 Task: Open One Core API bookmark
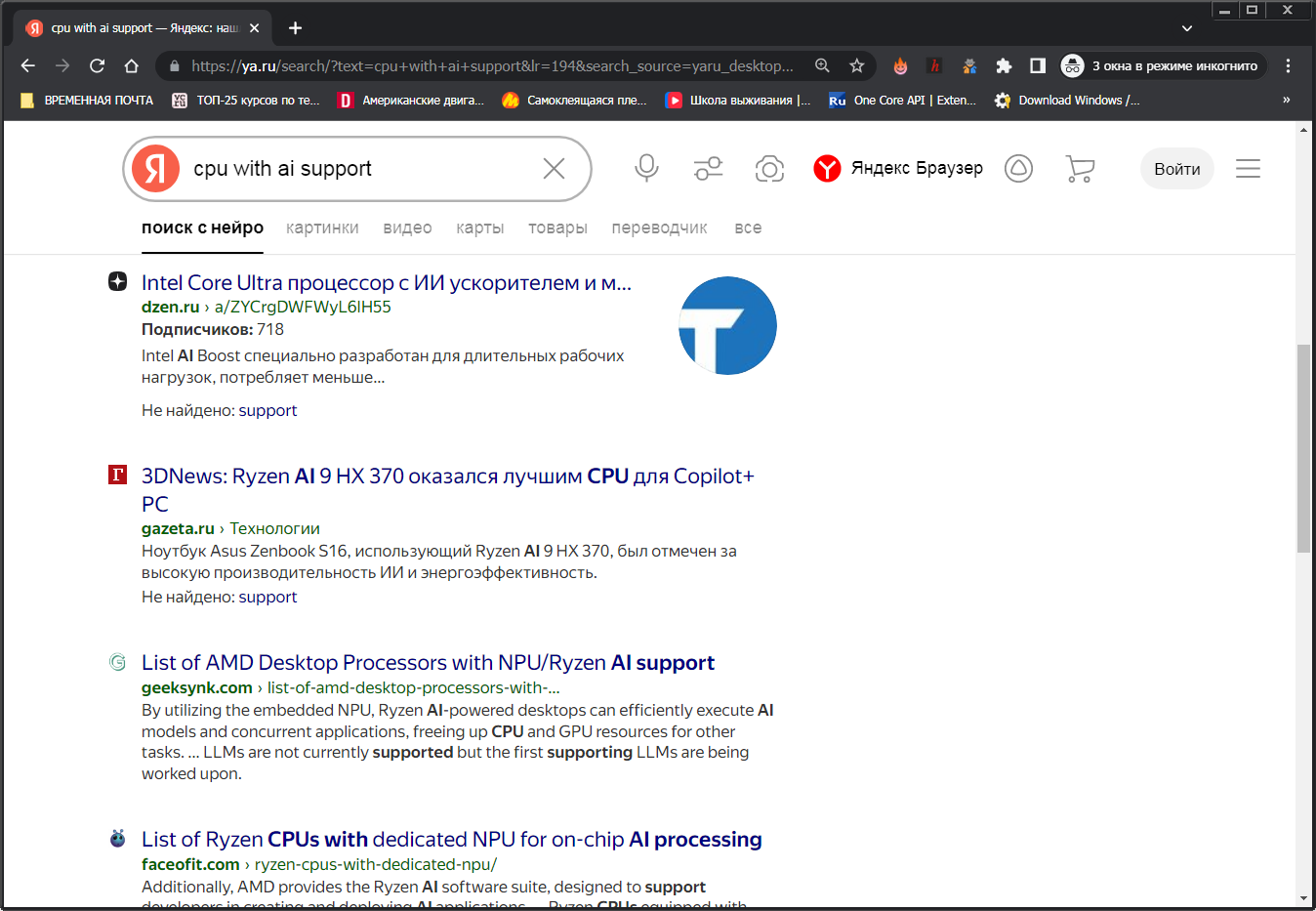tap(903, 100)
